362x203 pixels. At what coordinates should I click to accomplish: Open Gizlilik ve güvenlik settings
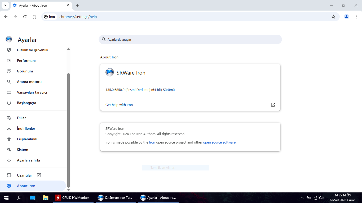point(33,50)
